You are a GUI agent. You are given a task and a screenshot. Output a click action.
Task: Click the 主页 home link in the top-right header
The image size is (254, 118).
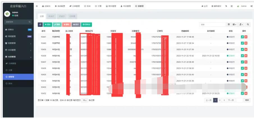point(204,6)
